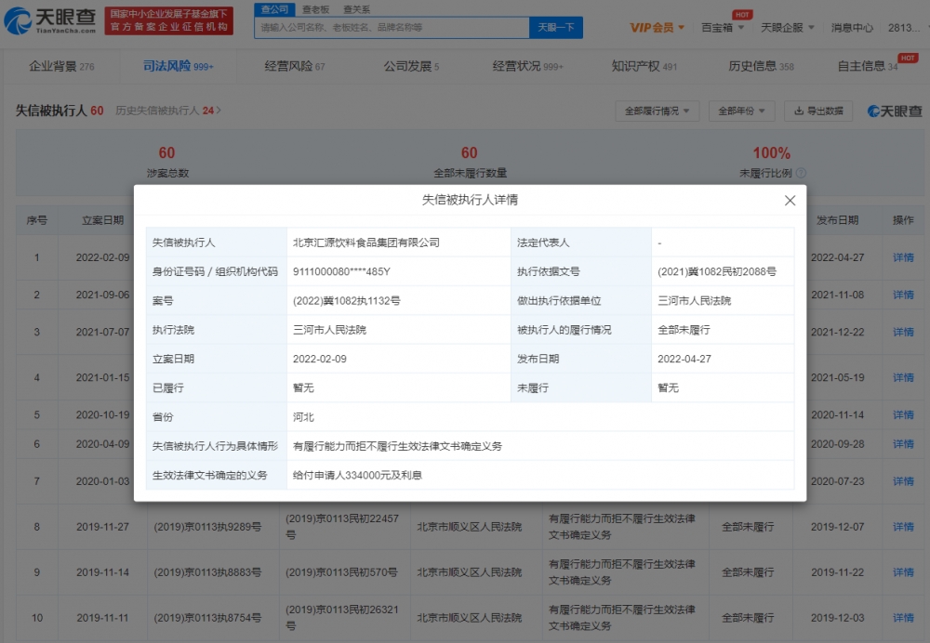Open 详情 for row 1 dated 2022-04-27
930x643 pixels.
[903, 257]
